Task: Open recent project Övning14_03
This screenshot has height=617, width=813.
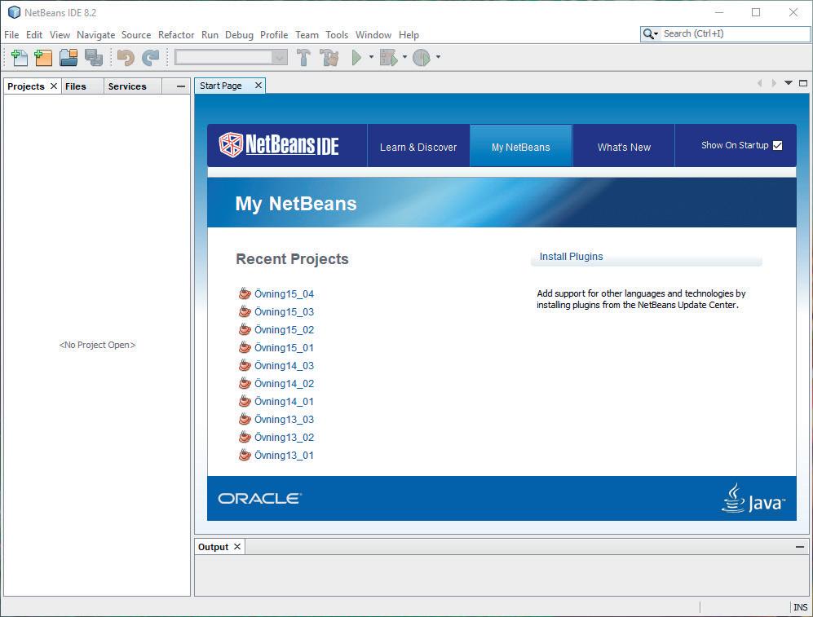Action: click(x=284, y=366)
